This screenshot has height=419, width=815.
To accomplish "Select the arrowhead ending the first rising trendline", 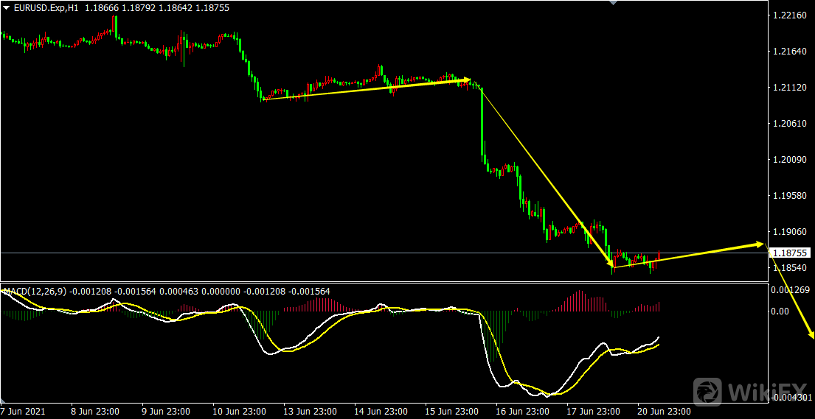I will coord(466,80).
